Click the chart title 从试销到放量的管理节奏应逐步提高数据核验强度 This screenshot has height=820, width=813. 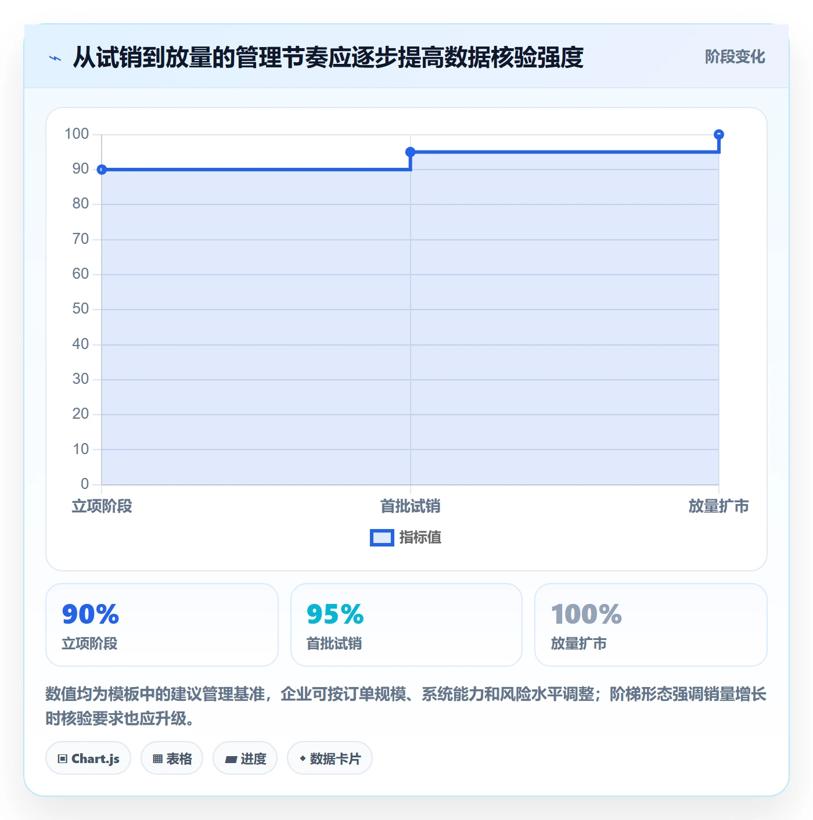tap(328, 57)
